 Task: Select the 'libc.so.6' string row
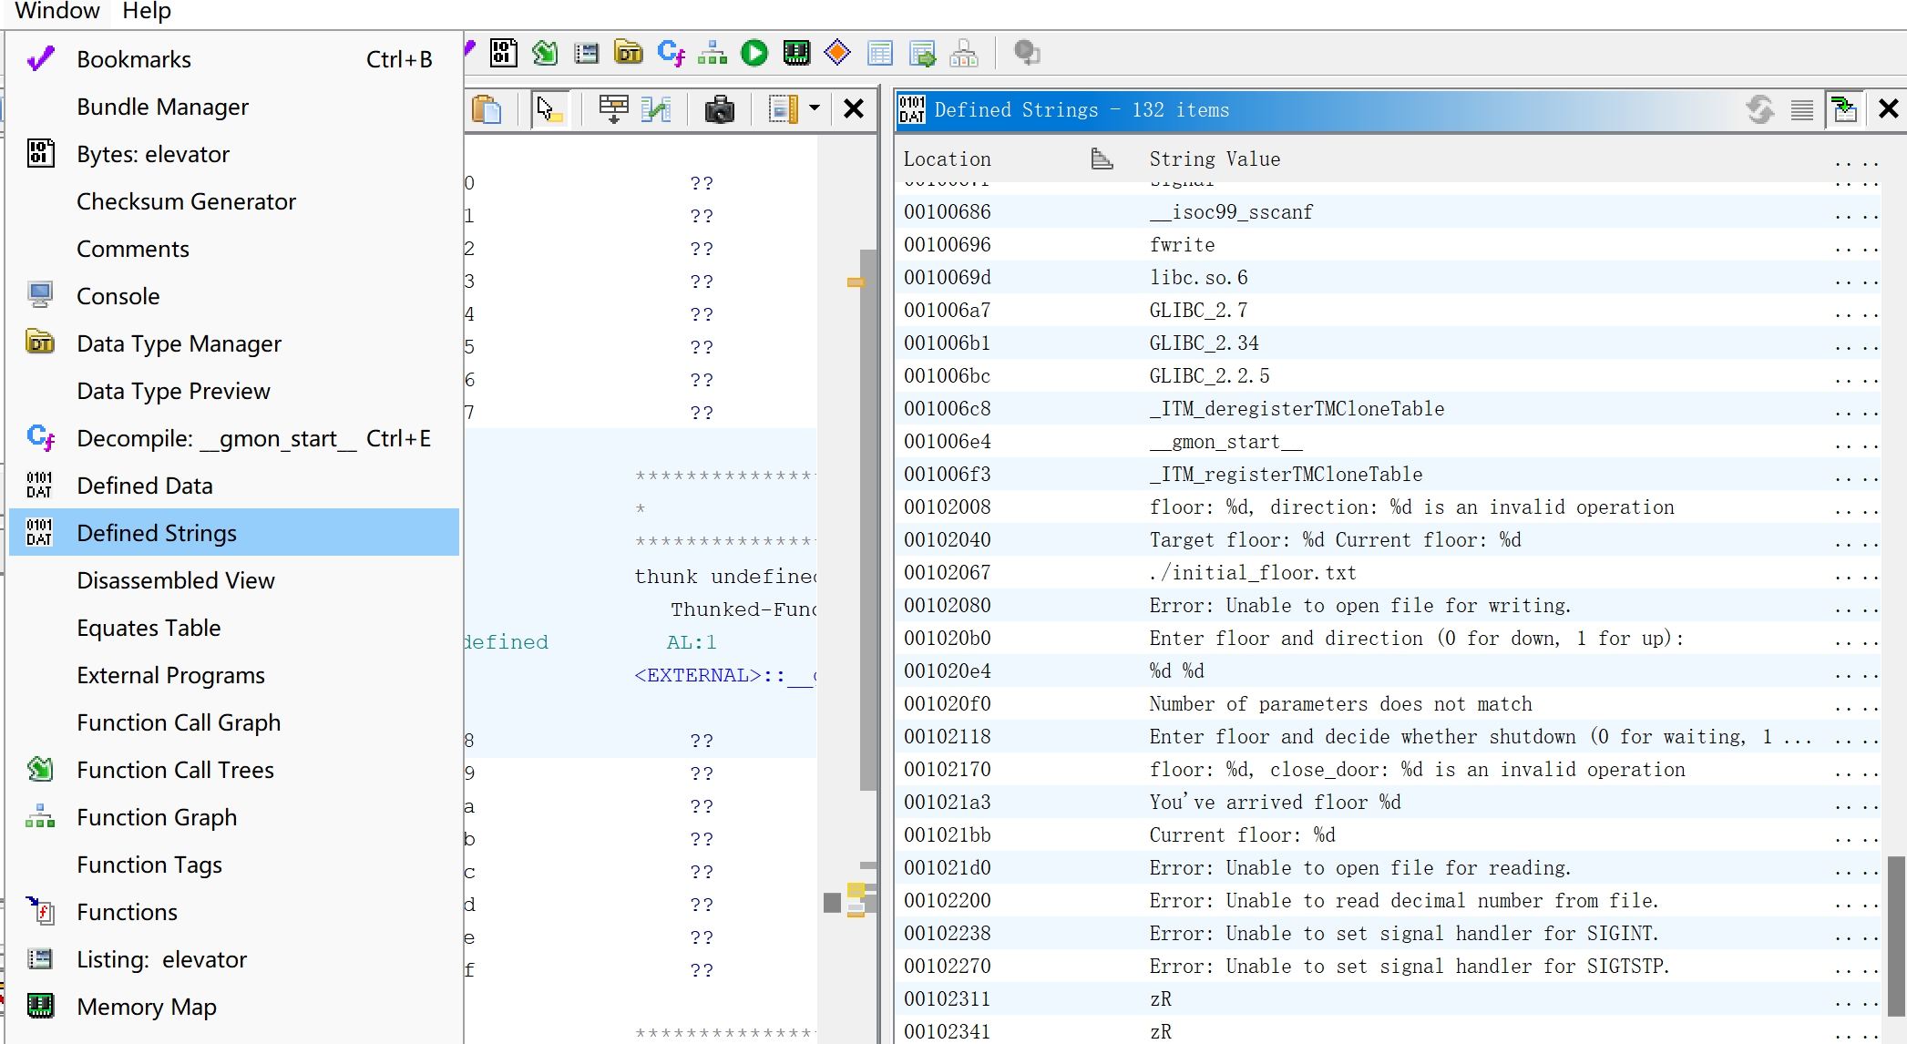click(x=1389, y=278)
